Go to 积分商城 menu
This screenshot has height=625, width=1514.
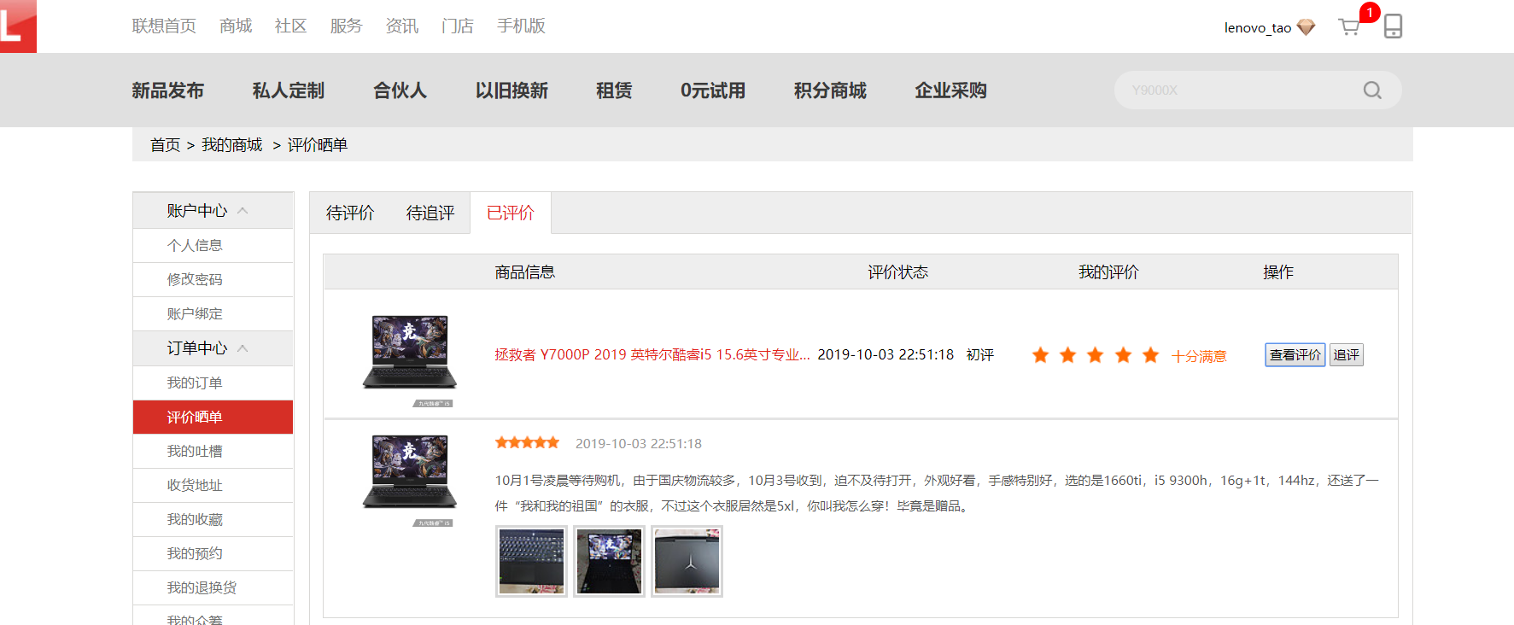coord(830,91)
